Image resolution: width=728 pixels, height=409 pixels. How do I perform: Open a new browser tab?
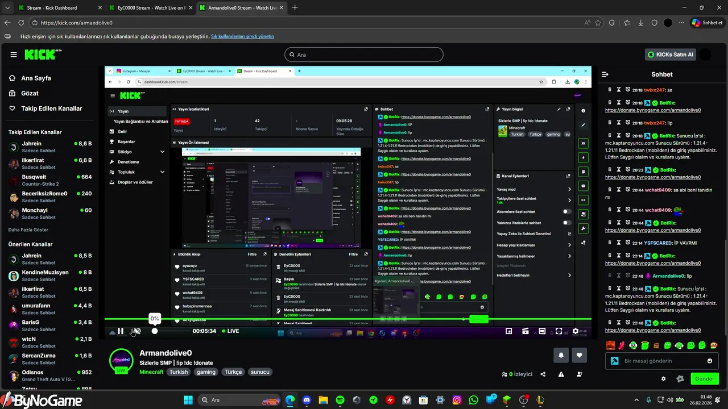(x=295, y=8)
